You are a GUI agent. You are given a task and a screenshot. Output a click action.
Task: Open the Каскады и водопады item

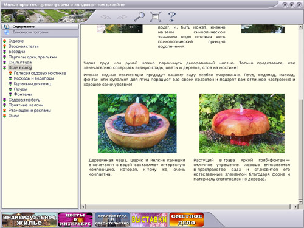(x=33, y=78)
